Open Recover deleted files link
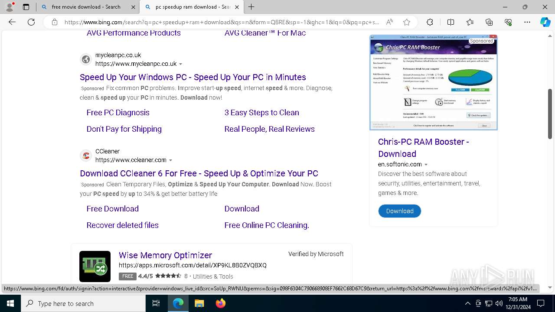The image size is (555, 312). [123, 225]
